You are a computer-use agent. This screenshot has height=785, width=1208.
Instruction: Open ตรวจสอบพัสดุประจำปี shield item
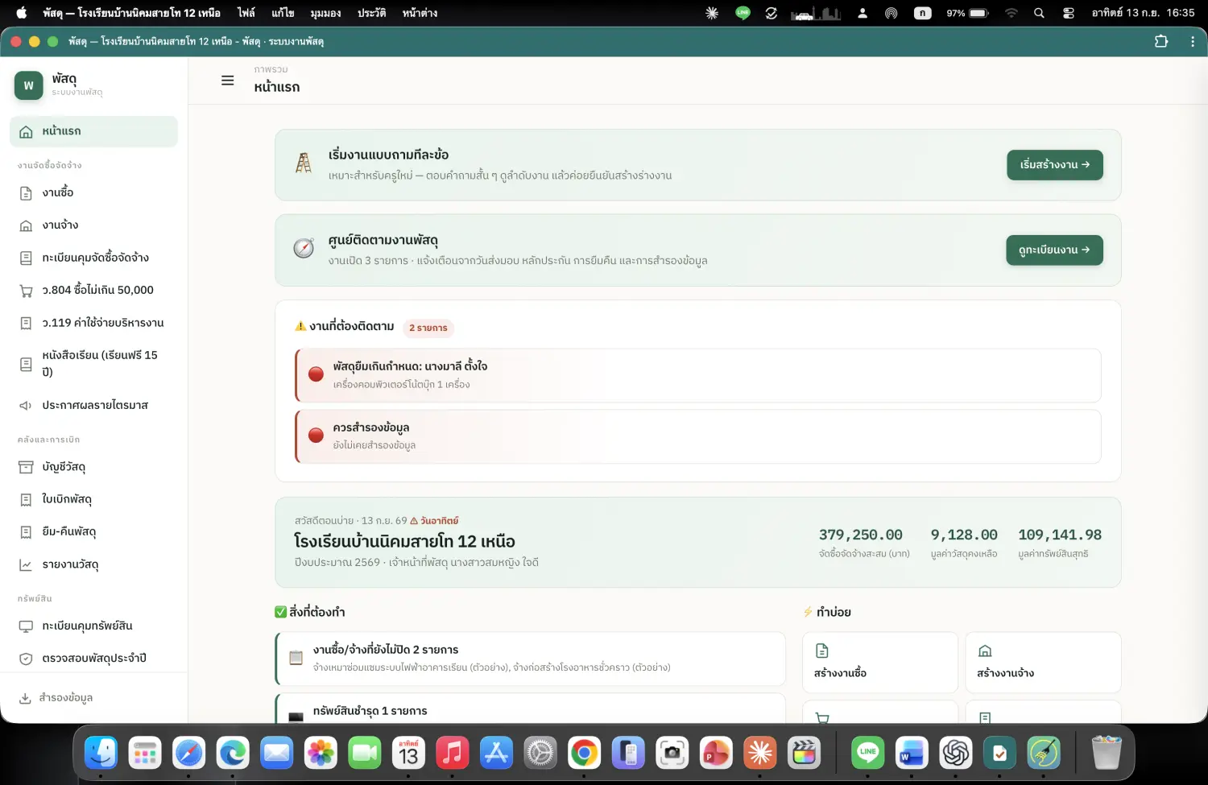click(94, 659)
